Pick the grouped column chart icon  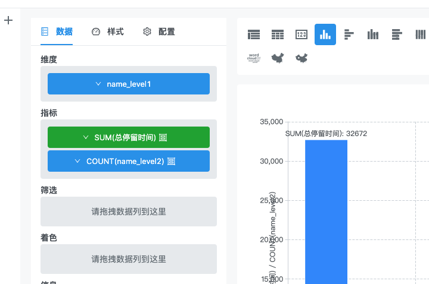click(373, 34)
